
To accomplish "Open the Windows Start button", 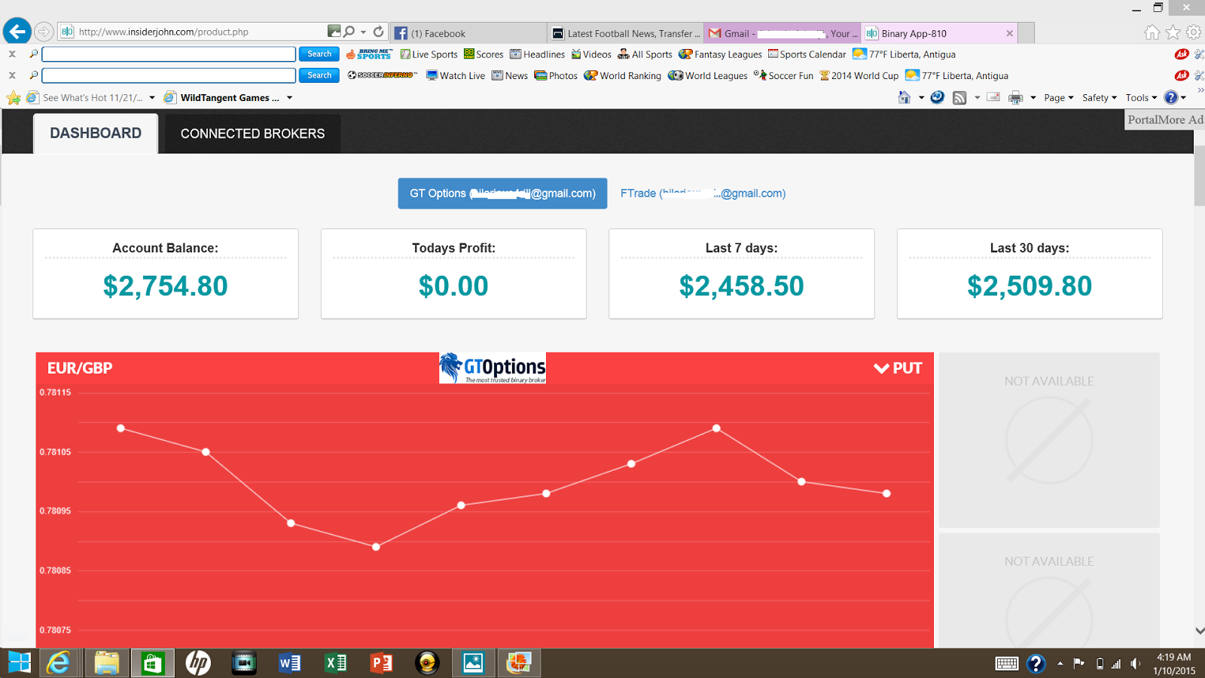I will (x=19, y=663).
